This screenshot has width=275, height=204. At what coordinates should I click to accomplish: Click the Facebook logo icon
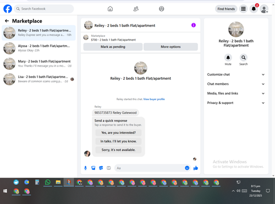tap(8, 9)
